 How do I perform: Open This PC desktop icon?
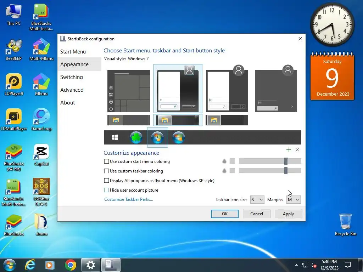click(14, 14)
